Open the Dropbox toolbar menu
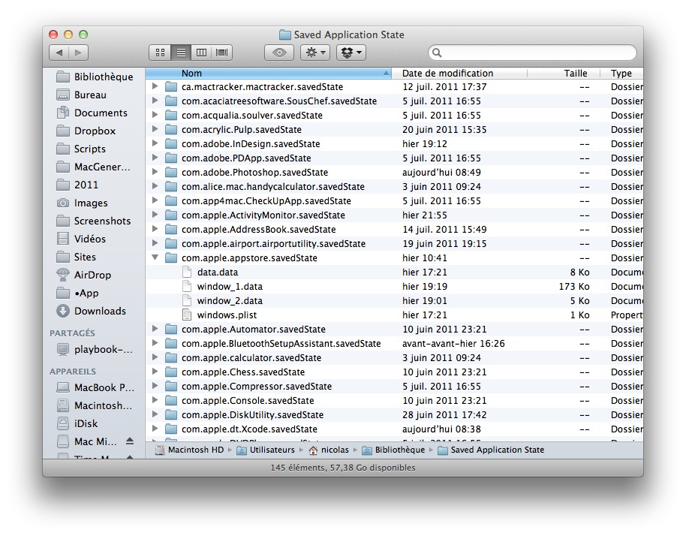The height and width of the screenshot is (536, 686). coord(351,53)
